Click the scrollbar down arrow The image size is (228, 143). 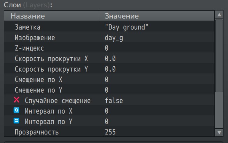click(219, 133)
